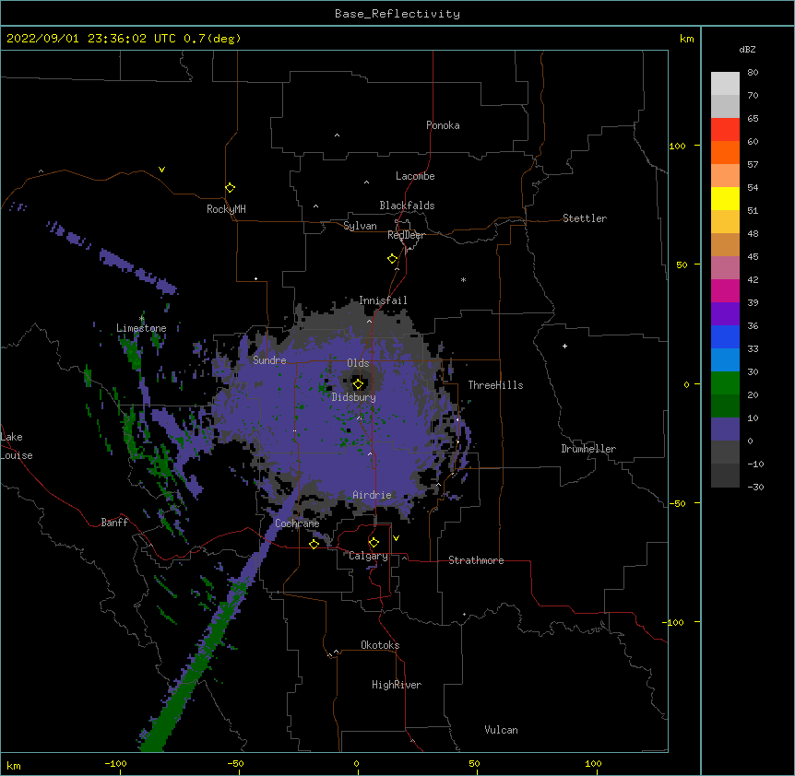
Task: Select the Calgary city label
Action: point(368,556)
